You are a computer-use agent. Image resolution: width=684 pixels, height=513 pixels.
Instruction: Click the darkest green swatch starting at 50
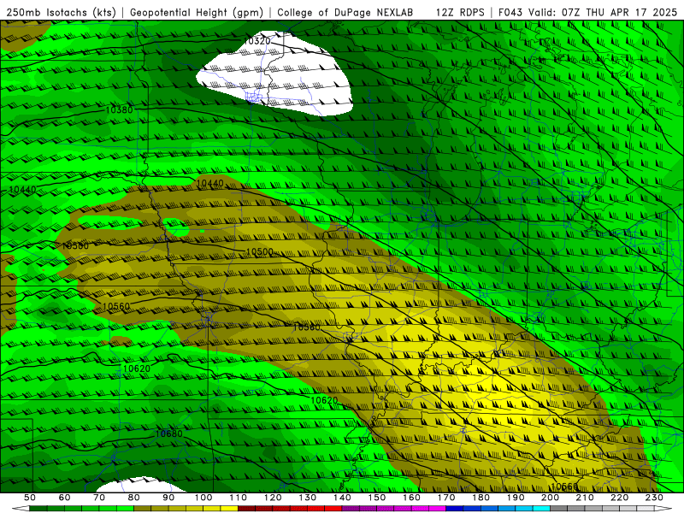point(38,509)
